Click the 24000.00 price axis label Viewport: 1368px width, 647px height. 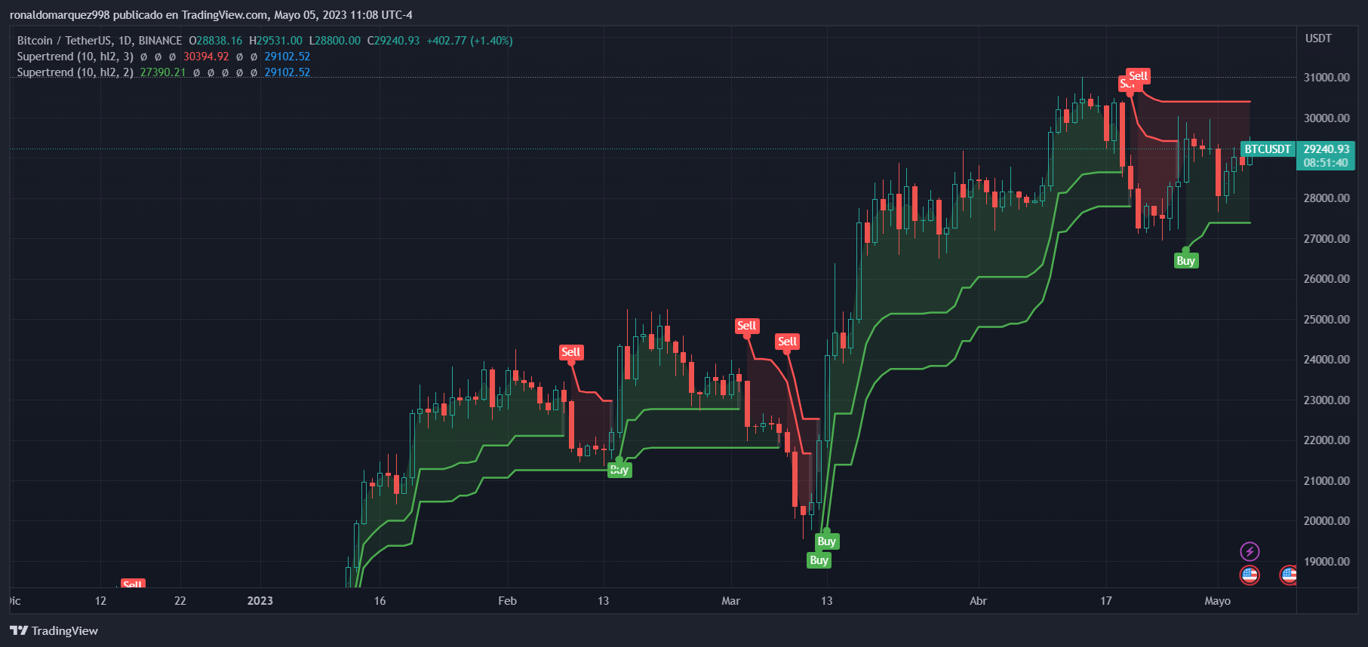pyautogui.click(x=1326, y=360)
